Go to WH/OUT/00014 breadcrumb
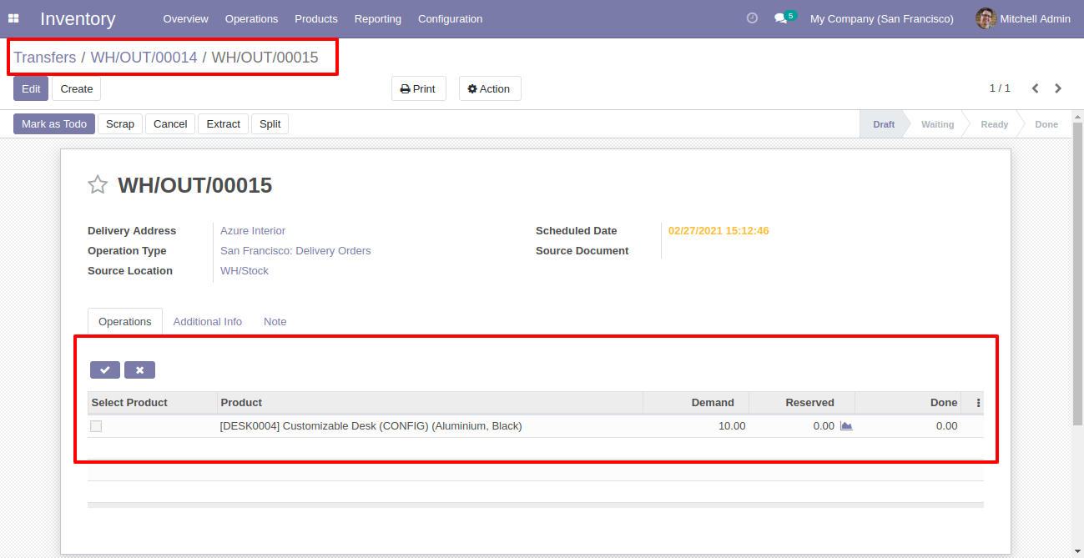Screen dimensions: 1084x558 point(144,58)
